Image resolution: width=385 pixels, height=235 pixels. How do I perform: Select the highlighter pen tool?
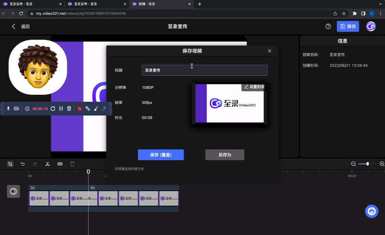88,108
